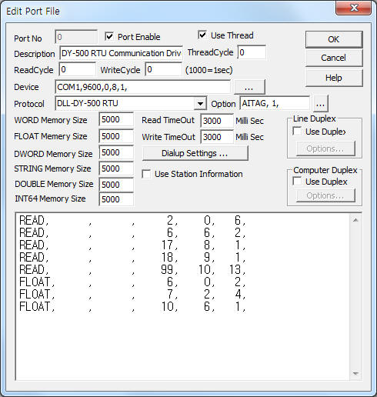Image resolution: width=377 pixels, height=397 pixels.
Task: Click the ReadCycle input field
Action: (x=78, y=69)
